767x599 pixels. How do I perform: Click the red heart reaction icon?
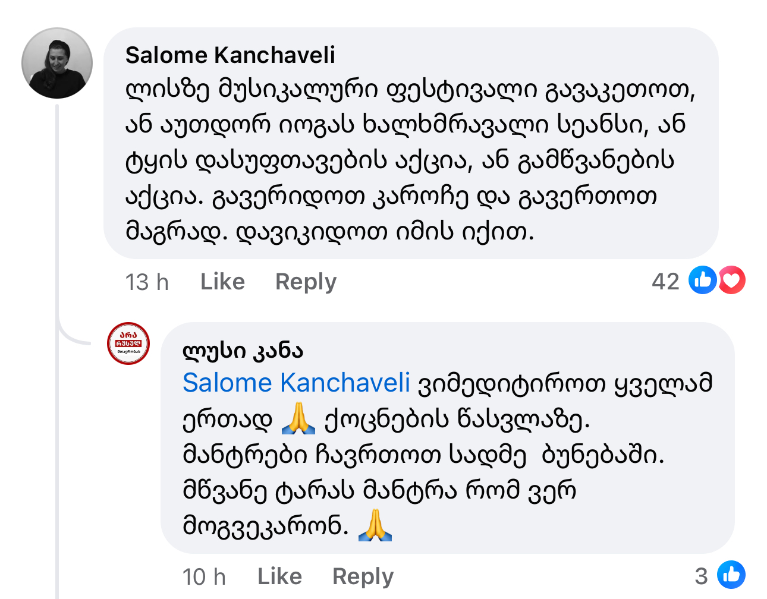pos(732,280)
